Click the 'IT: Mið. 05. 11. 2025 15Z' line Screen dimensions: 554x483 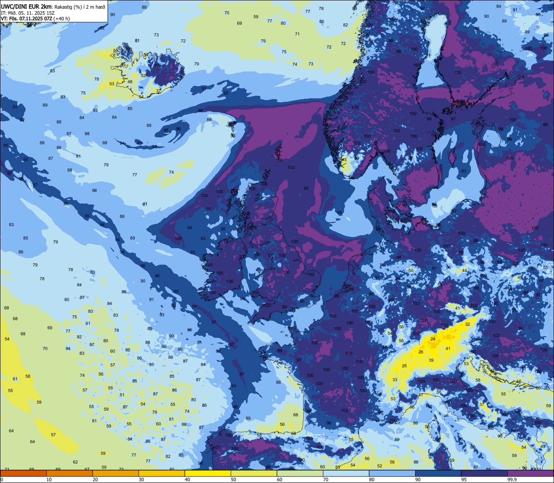tap(28, 13)
